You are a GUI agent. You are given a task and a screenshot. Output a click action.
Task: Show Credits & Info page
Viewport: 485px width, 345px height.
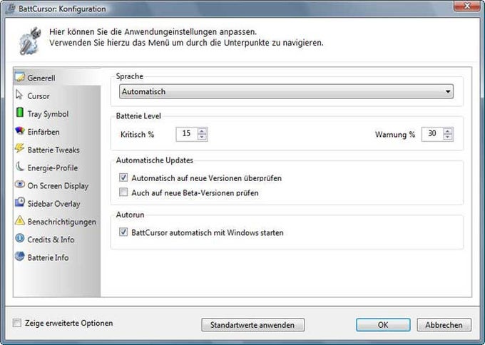click(x=57, y=239)
